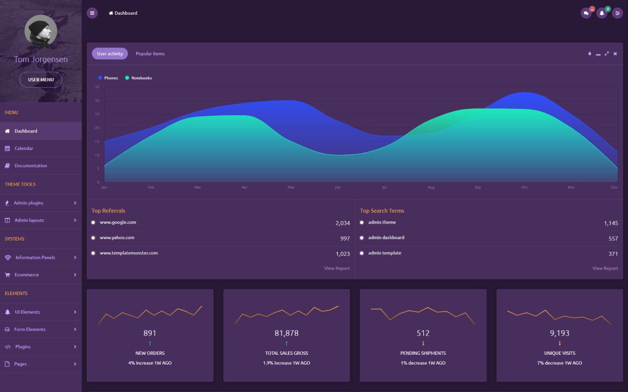628x392 pixels.
Task: Select the admin dashboard radio bullet
Action: 362,238
